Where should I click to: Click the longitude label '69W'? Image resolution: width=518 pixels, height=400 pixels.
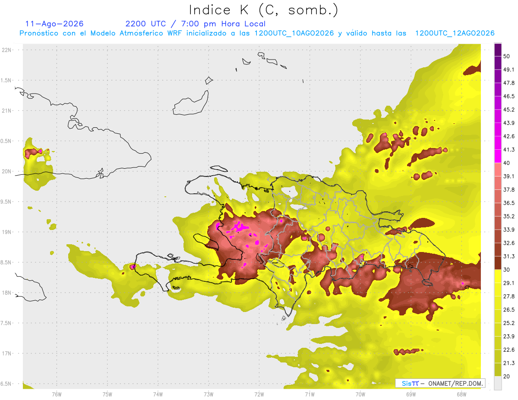tap(411, 394)
